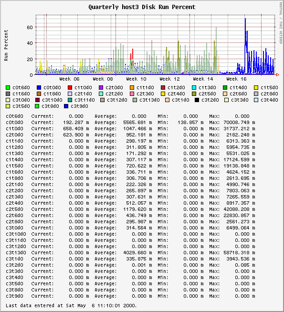Click the c3t13d0 legend swatch

pos(135,100)
